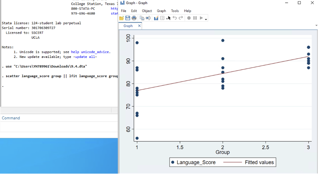Select the Graph tab
The width and height of the screenshot is (318, 174).
point(128,26)
